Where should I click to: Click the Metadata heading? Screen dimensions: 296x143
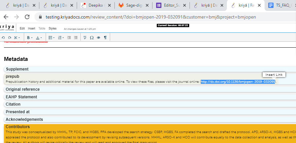(x=16, y=59)
